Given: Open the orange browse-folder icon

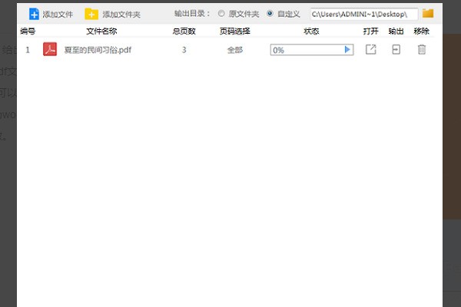Looking at the screenshot, I should (x=428, y=13).
